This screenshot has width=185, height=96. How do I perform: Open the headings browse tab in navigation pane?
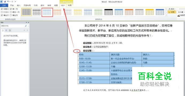(x=3, y=30)
